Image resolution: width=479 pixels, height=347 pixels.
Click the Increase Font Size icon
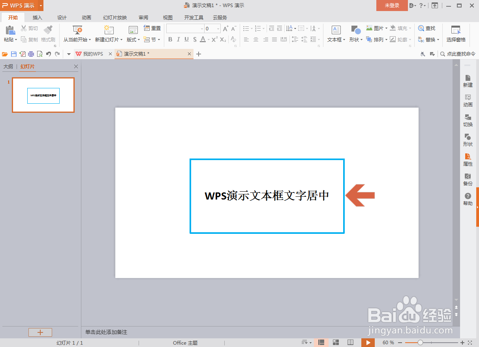pyautogui.click(x=225, y=28)
